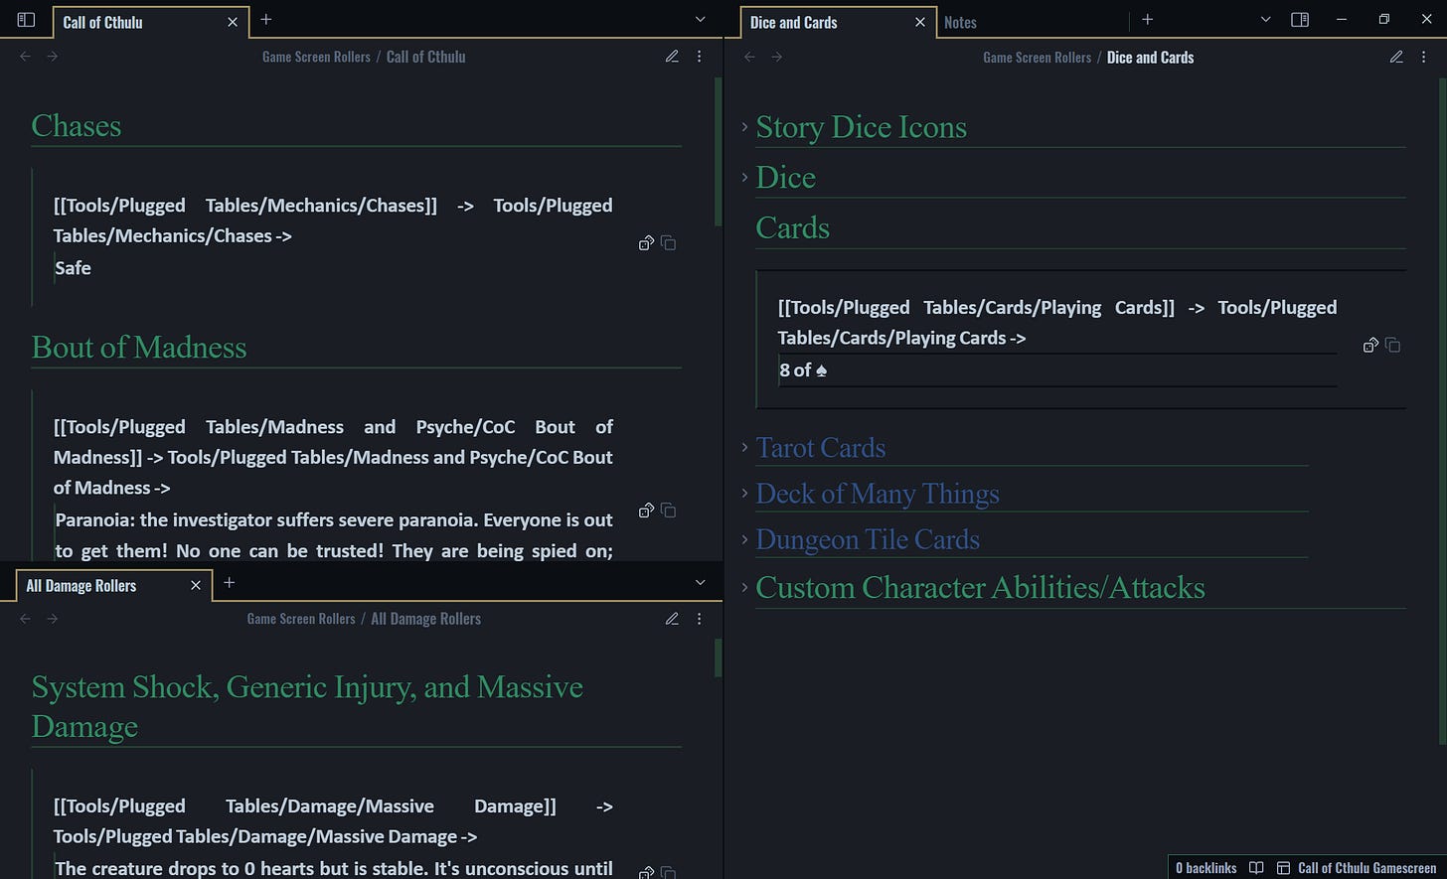The height and width of the screenshot is (879, 1447).
Task: Click the Chases heading
Action: [77, 126]
